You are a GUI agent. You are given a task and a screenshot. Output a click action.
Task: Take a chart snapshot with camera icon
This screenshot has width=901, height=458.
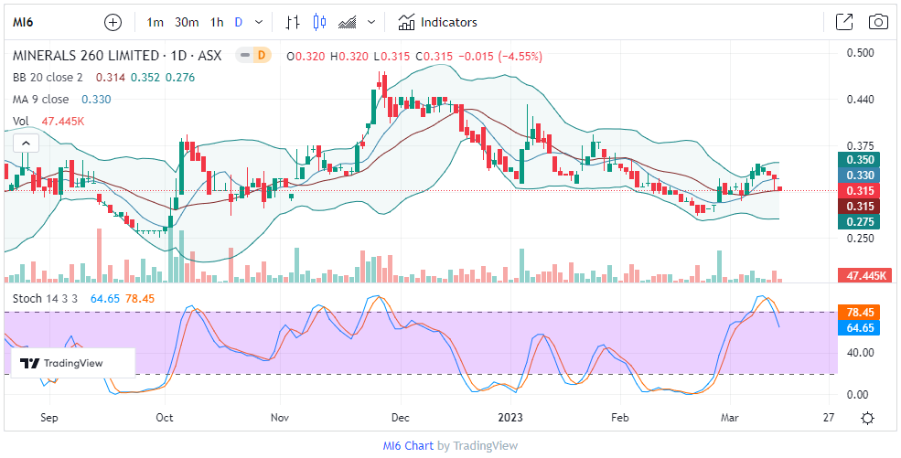point(877,22)
